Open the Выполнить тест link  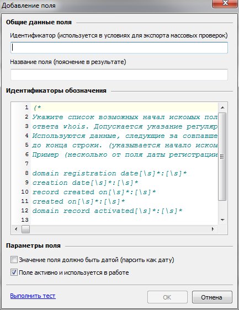point(33,296)
